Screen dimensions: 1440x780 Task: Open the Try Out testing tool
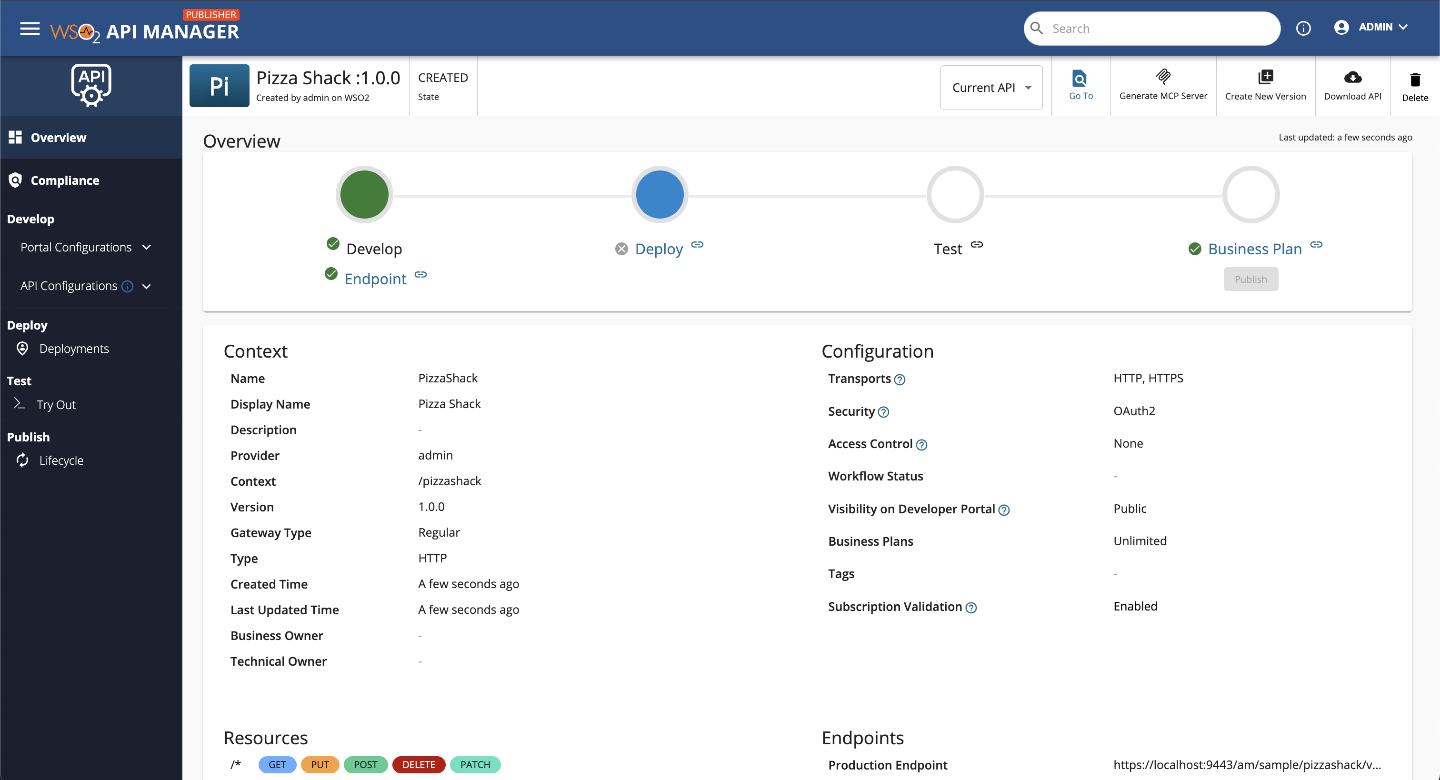[x=55, y=404]
